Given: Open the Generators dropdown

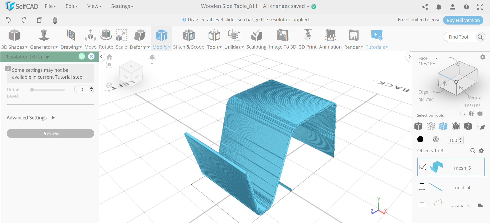Looking at the screenshot, I should click(x=44, y=39).
